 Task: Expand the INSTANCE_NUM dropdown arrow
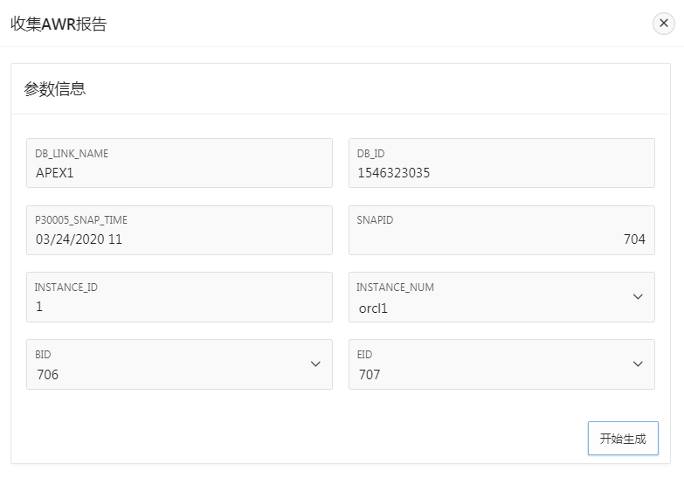[x=638, y=297]
